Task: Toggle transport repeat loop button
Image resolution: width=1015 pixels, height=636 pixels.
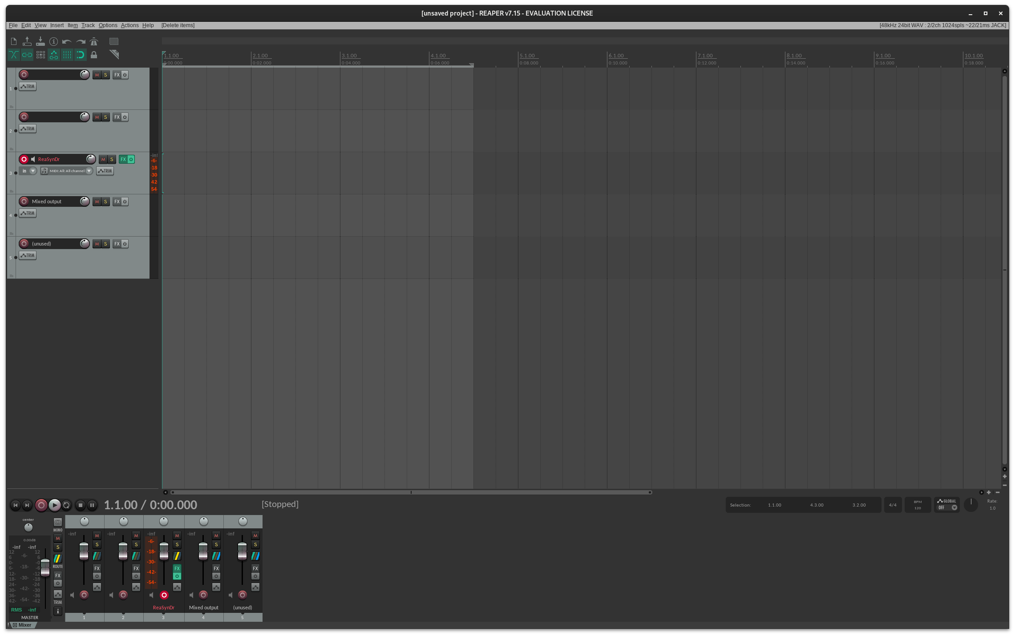Action: [x=66, y=505]
